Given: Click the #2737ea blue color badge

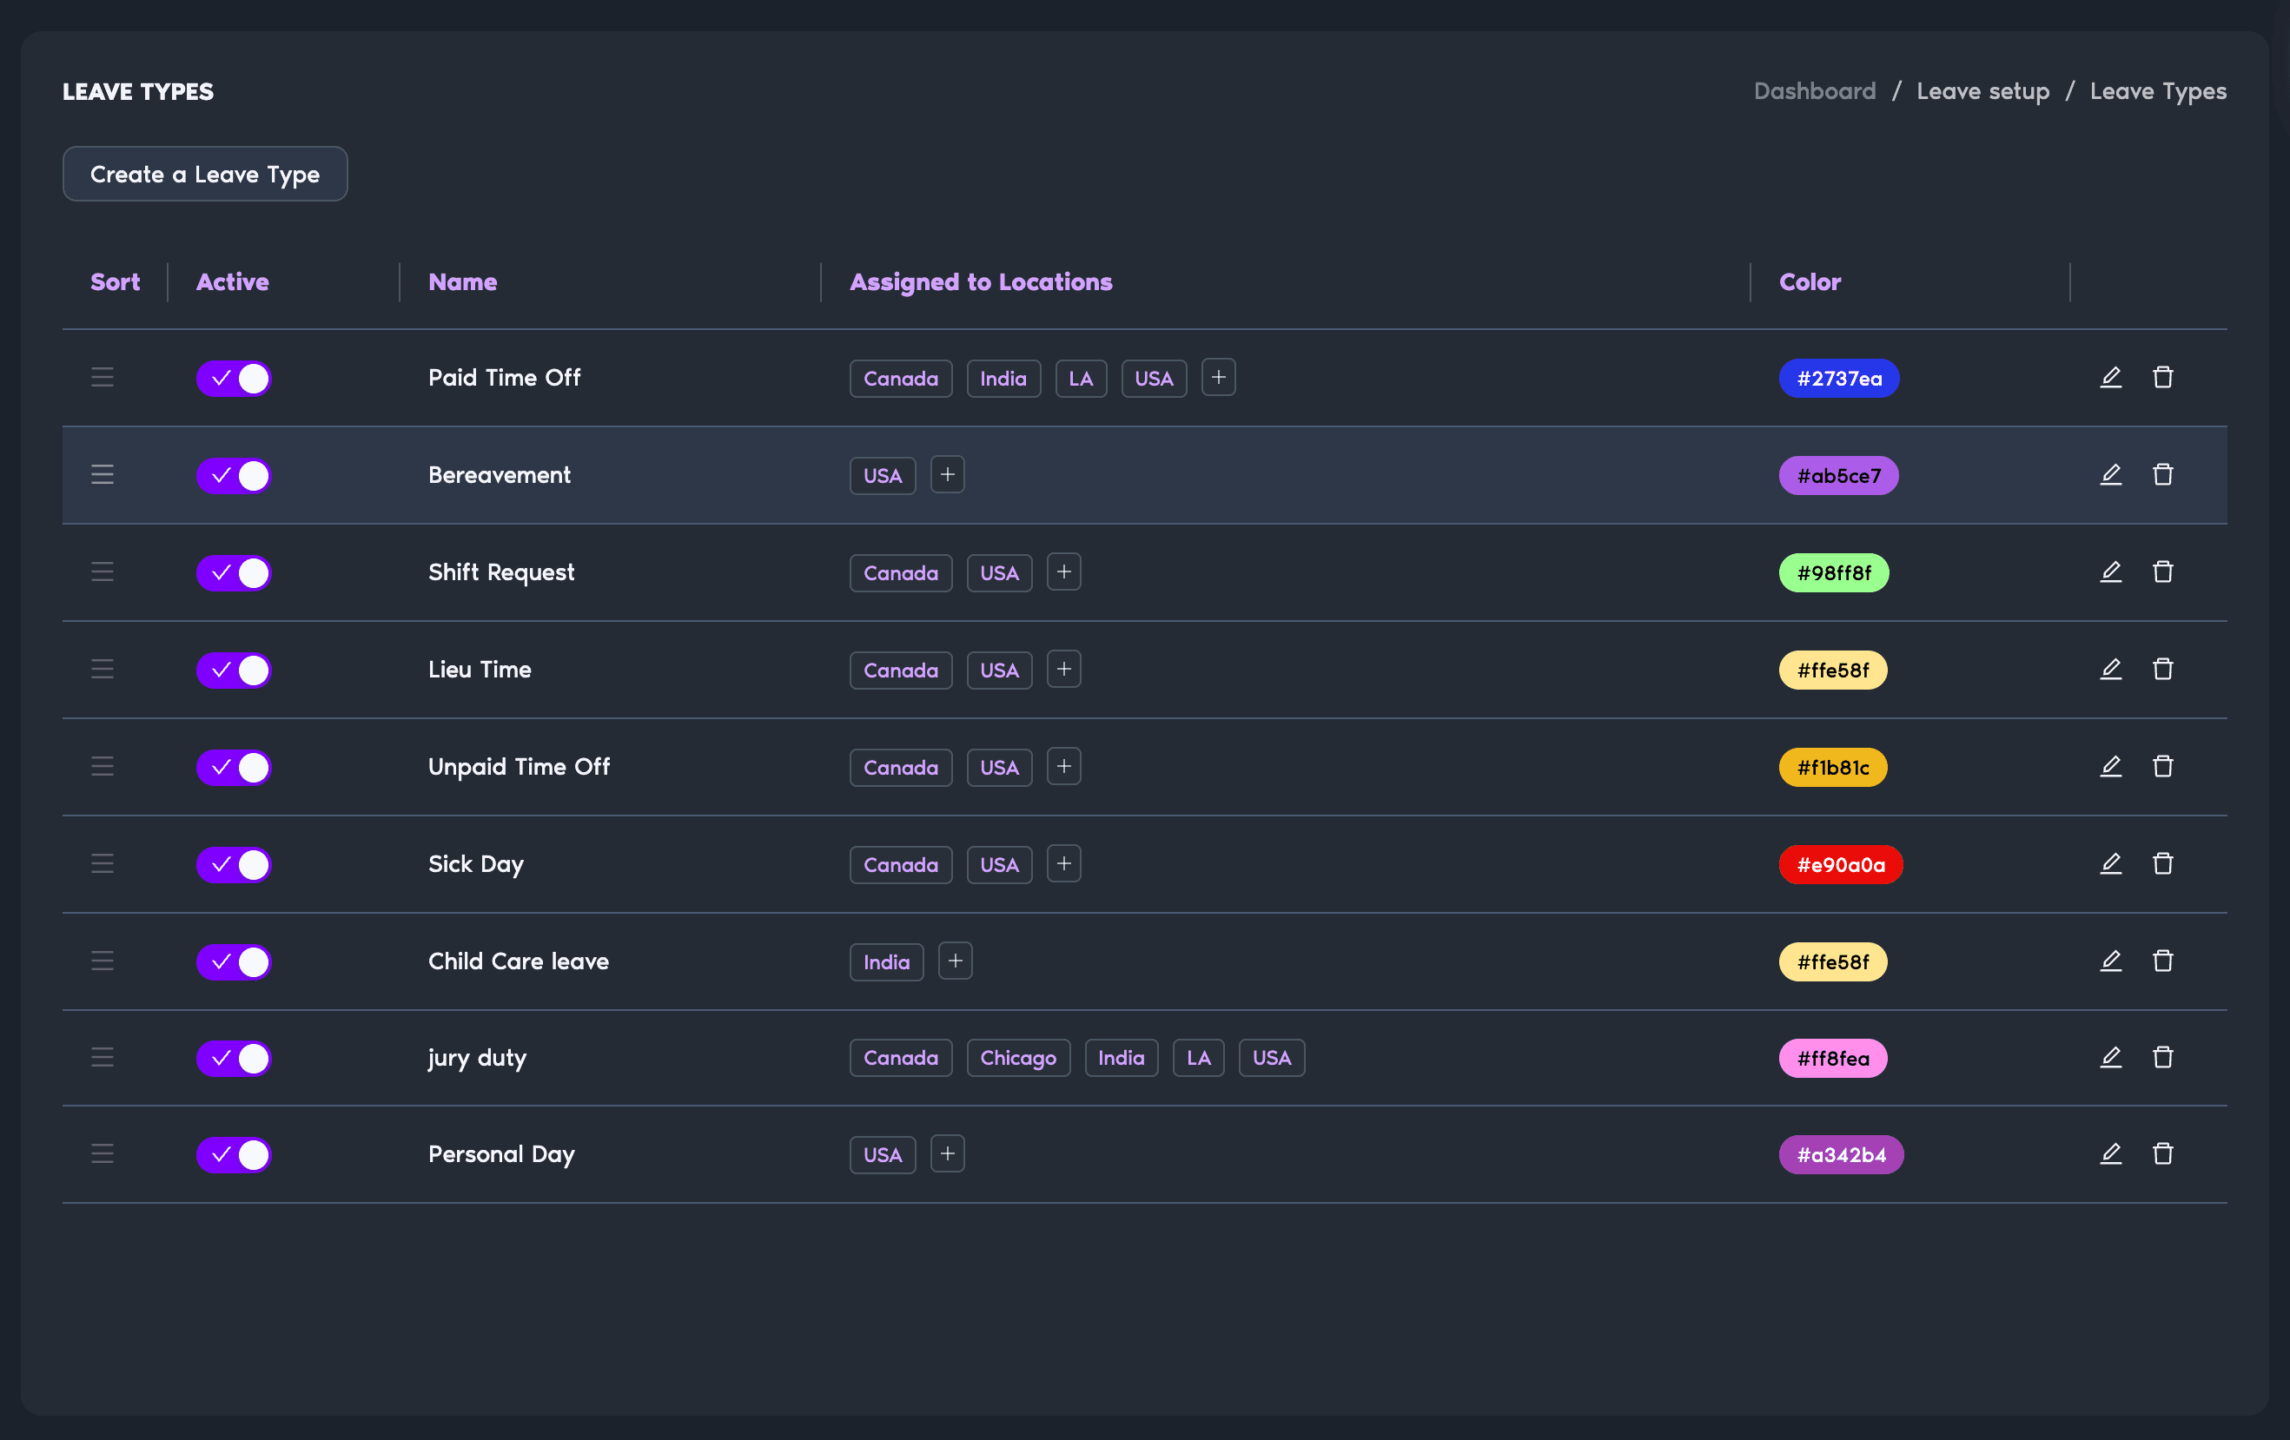Looking at the screenshot, I should point(1839,379).
